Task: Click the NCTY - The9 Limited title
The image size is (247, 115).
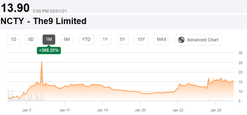Action: point(44,21)
